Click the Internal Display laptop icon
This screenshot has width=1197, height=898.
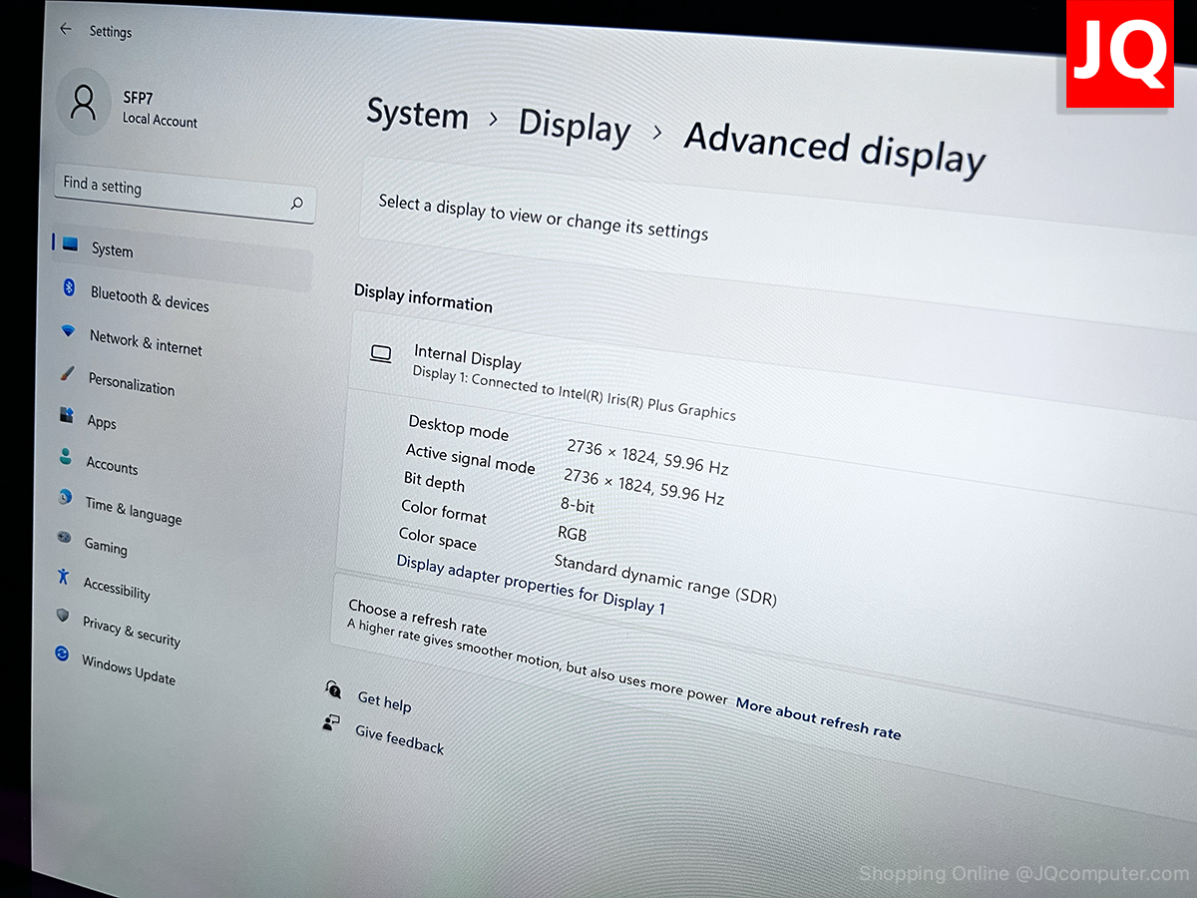coord(380,353)
